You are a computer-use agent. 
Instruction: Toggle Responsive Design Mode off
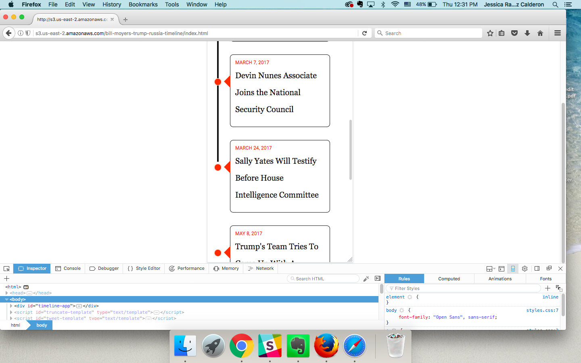click(x=513, y=269)
